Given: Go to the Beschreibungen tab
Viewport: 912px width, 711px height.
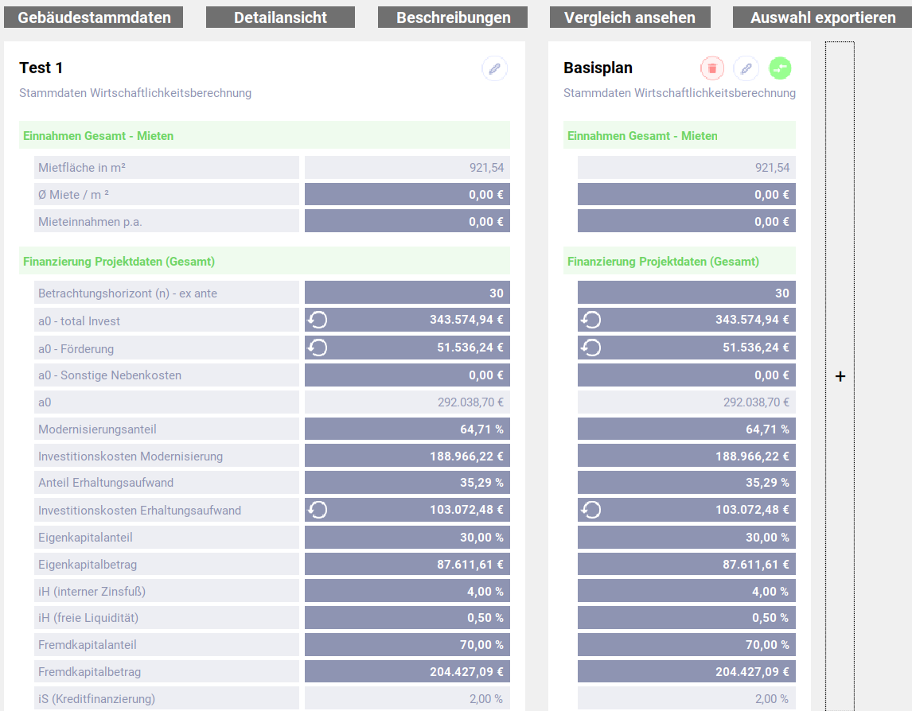Looking at the screenshot, I should (453, 17).
